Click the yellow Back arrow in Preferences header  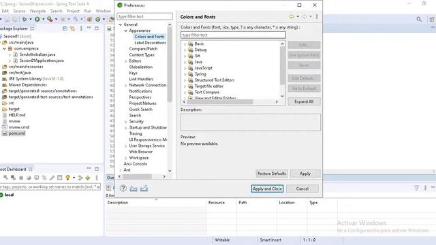point(292,16)
